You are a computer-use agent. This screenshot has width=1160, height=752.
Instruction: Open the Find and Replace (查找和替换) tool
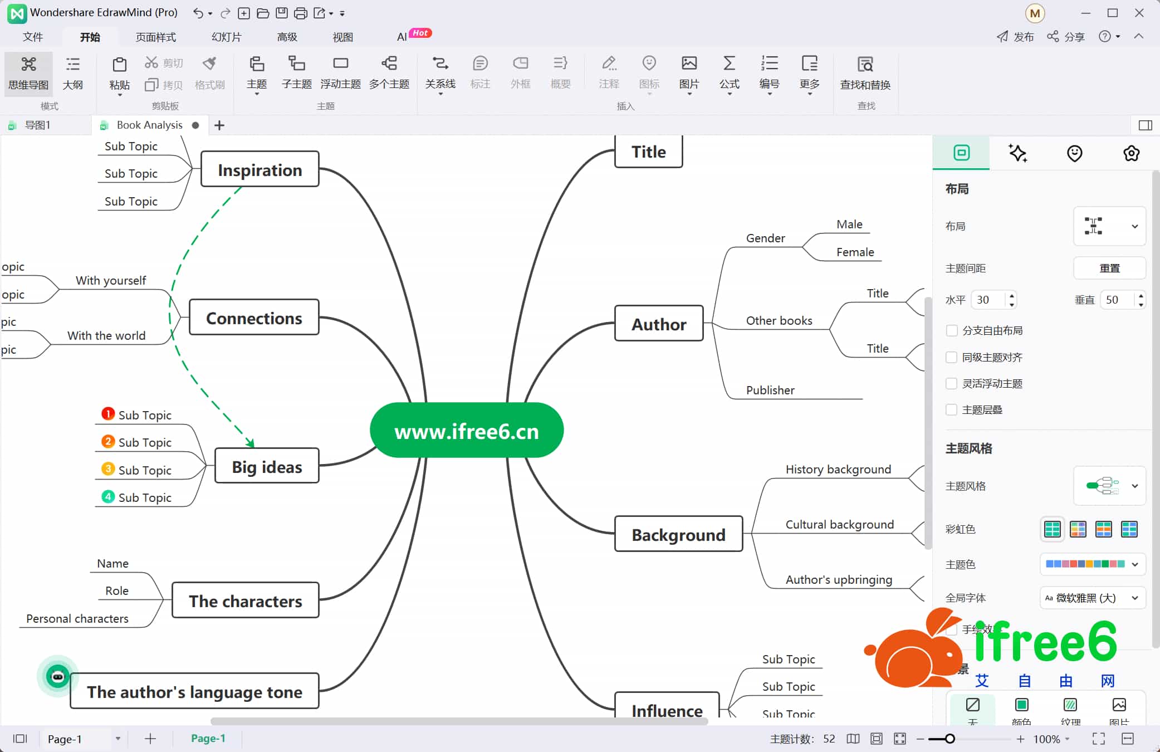click(865, 72)
